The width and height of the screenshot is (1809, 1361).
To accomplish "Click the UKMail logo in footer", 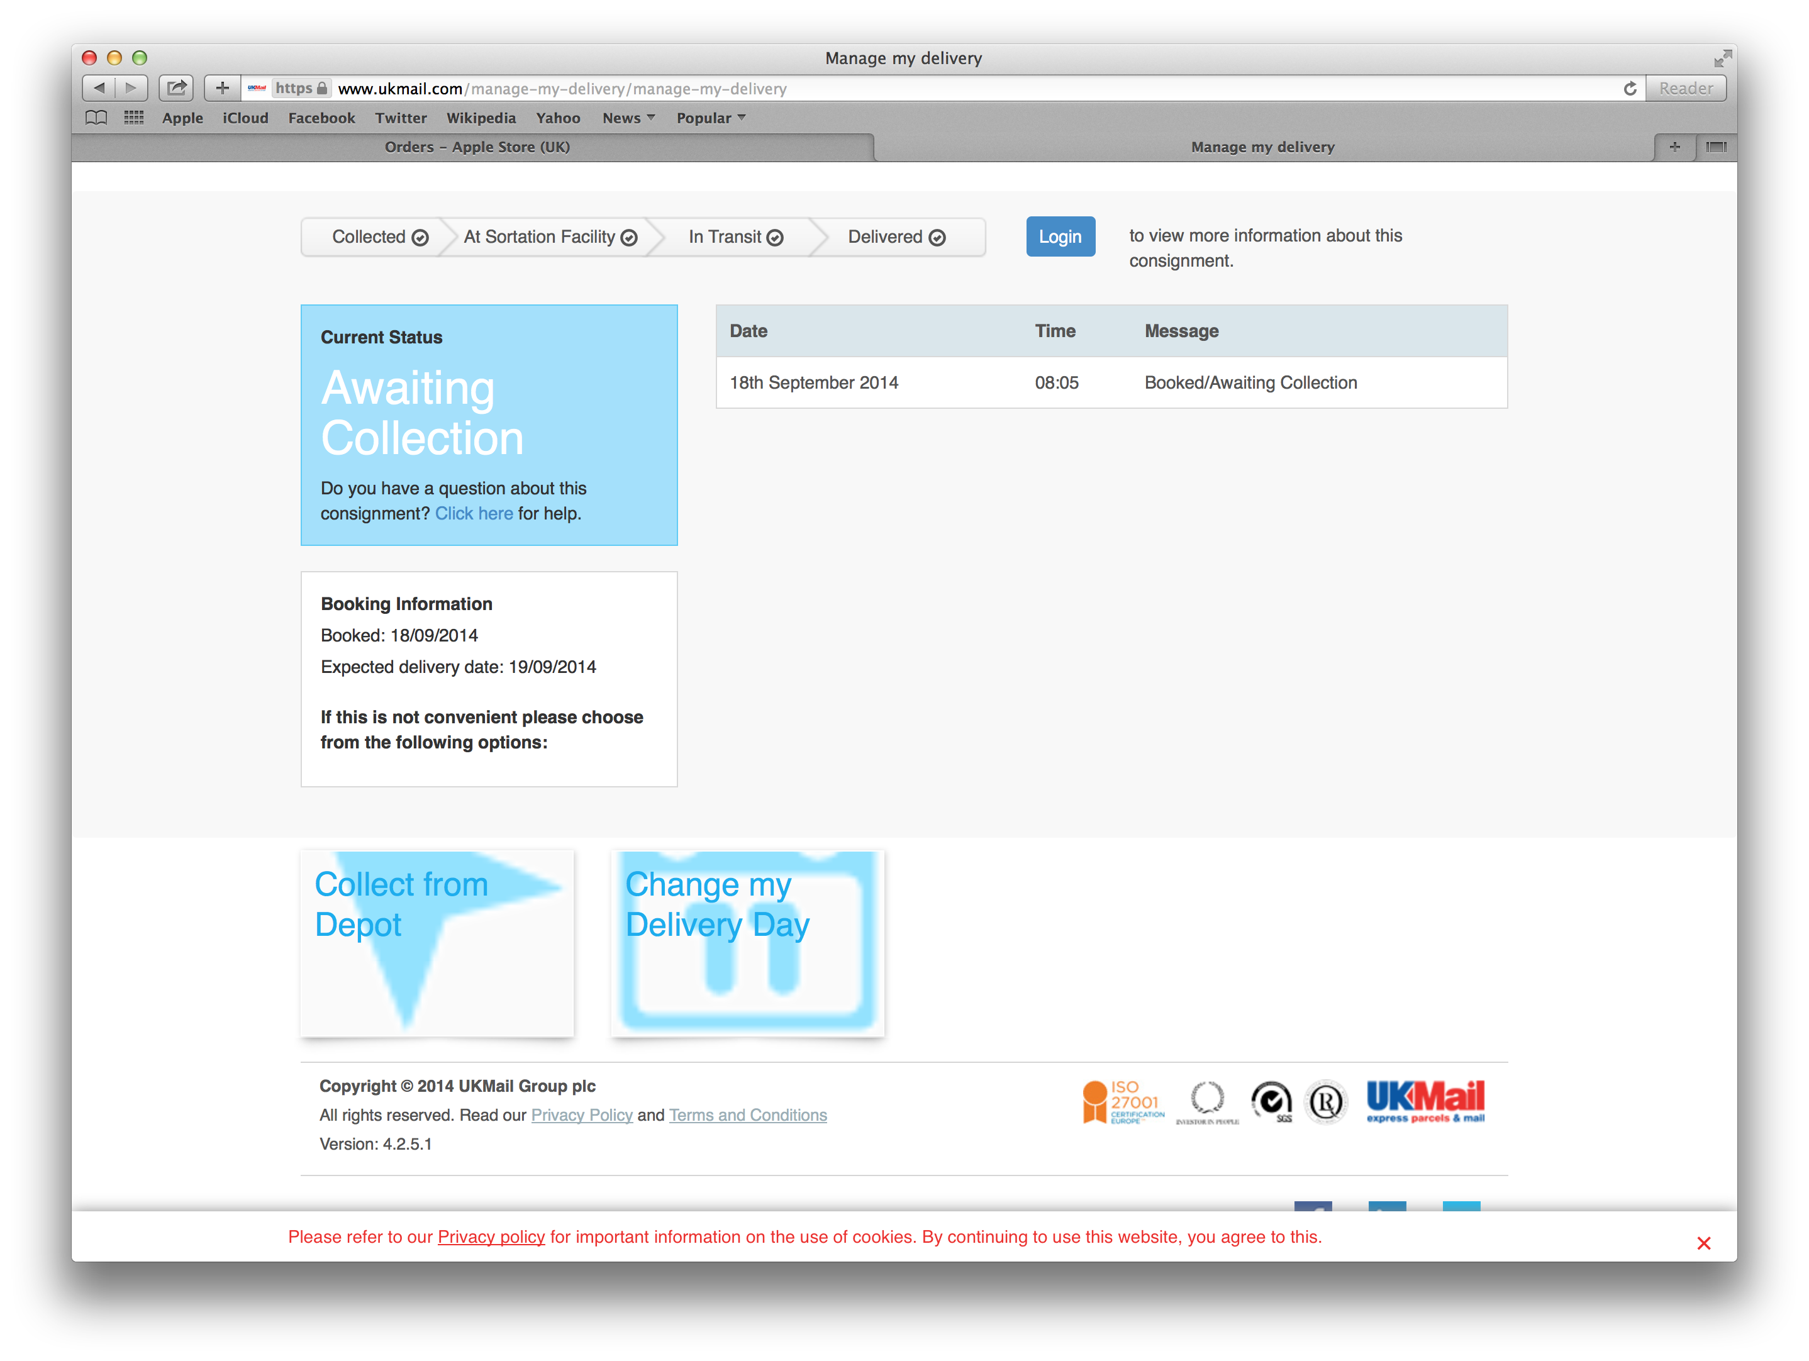I will 1425,1101.
